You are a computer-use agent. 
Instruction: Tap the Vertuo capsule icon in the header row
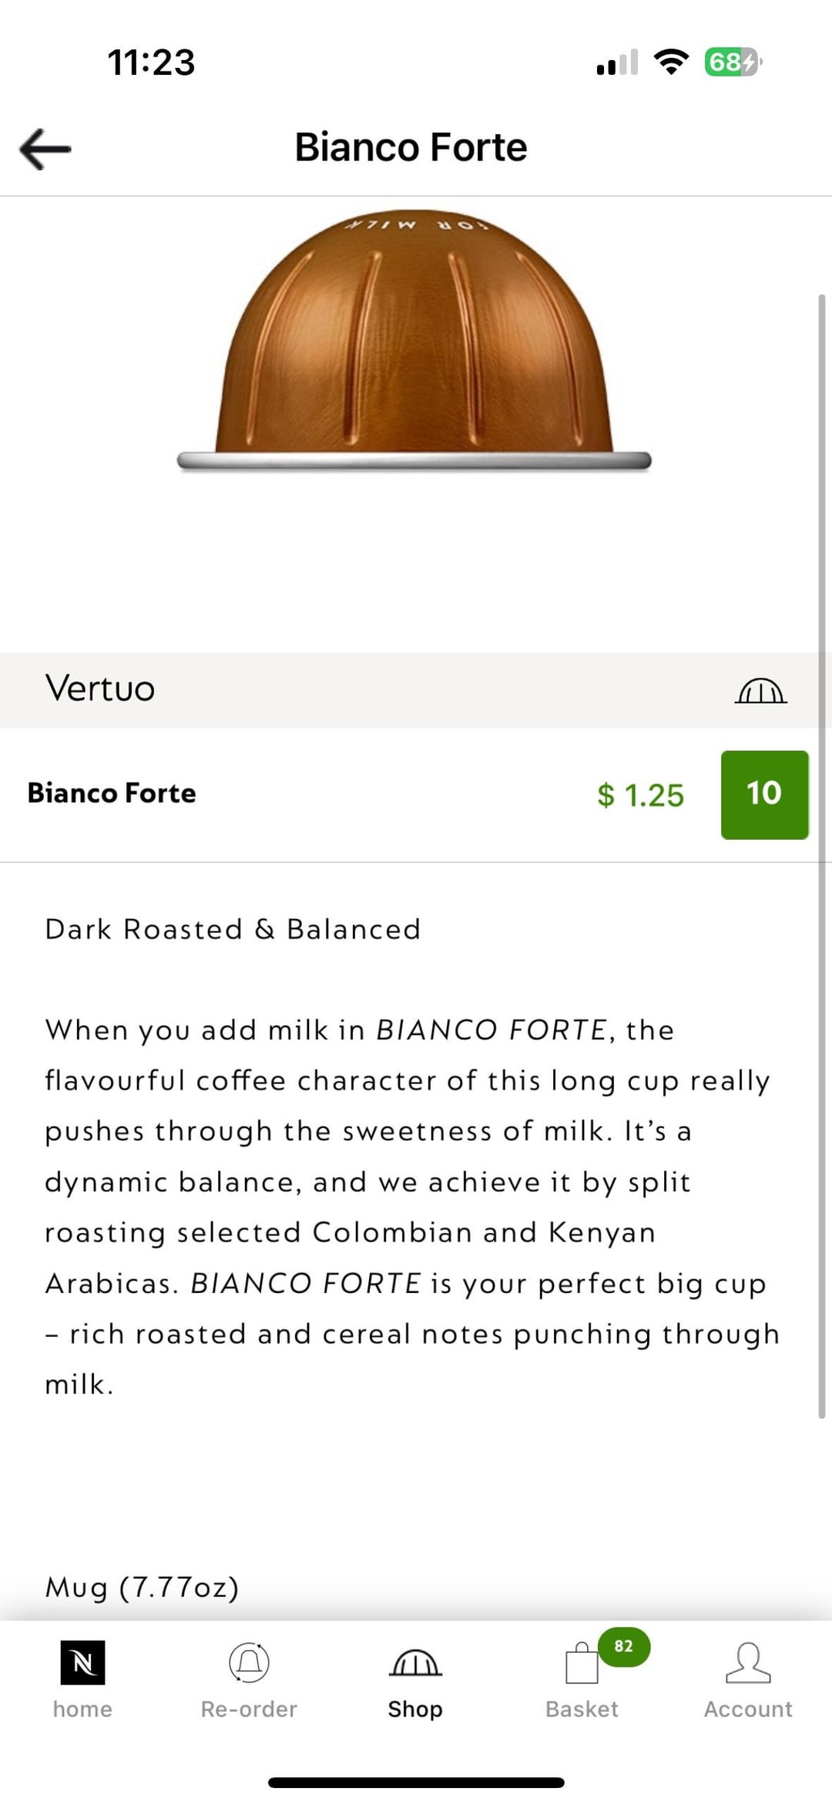pos(760,690)
